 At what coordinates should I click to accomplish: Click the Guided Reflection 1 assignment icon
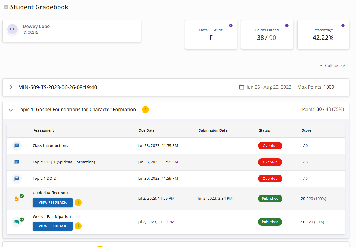point(17,199)
